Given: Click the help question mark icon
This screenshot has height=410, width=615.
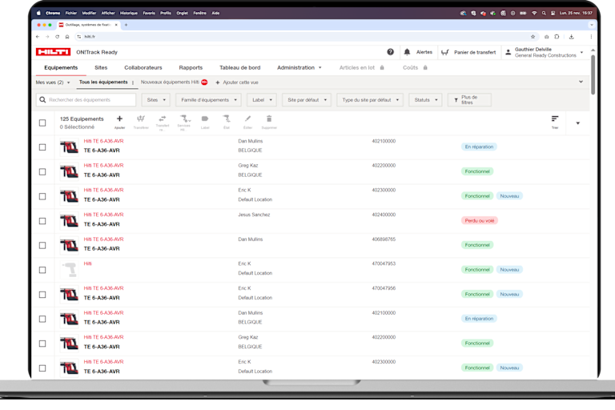Looking at the screenshot, I should pyautogui.click(x=391, y=52).
